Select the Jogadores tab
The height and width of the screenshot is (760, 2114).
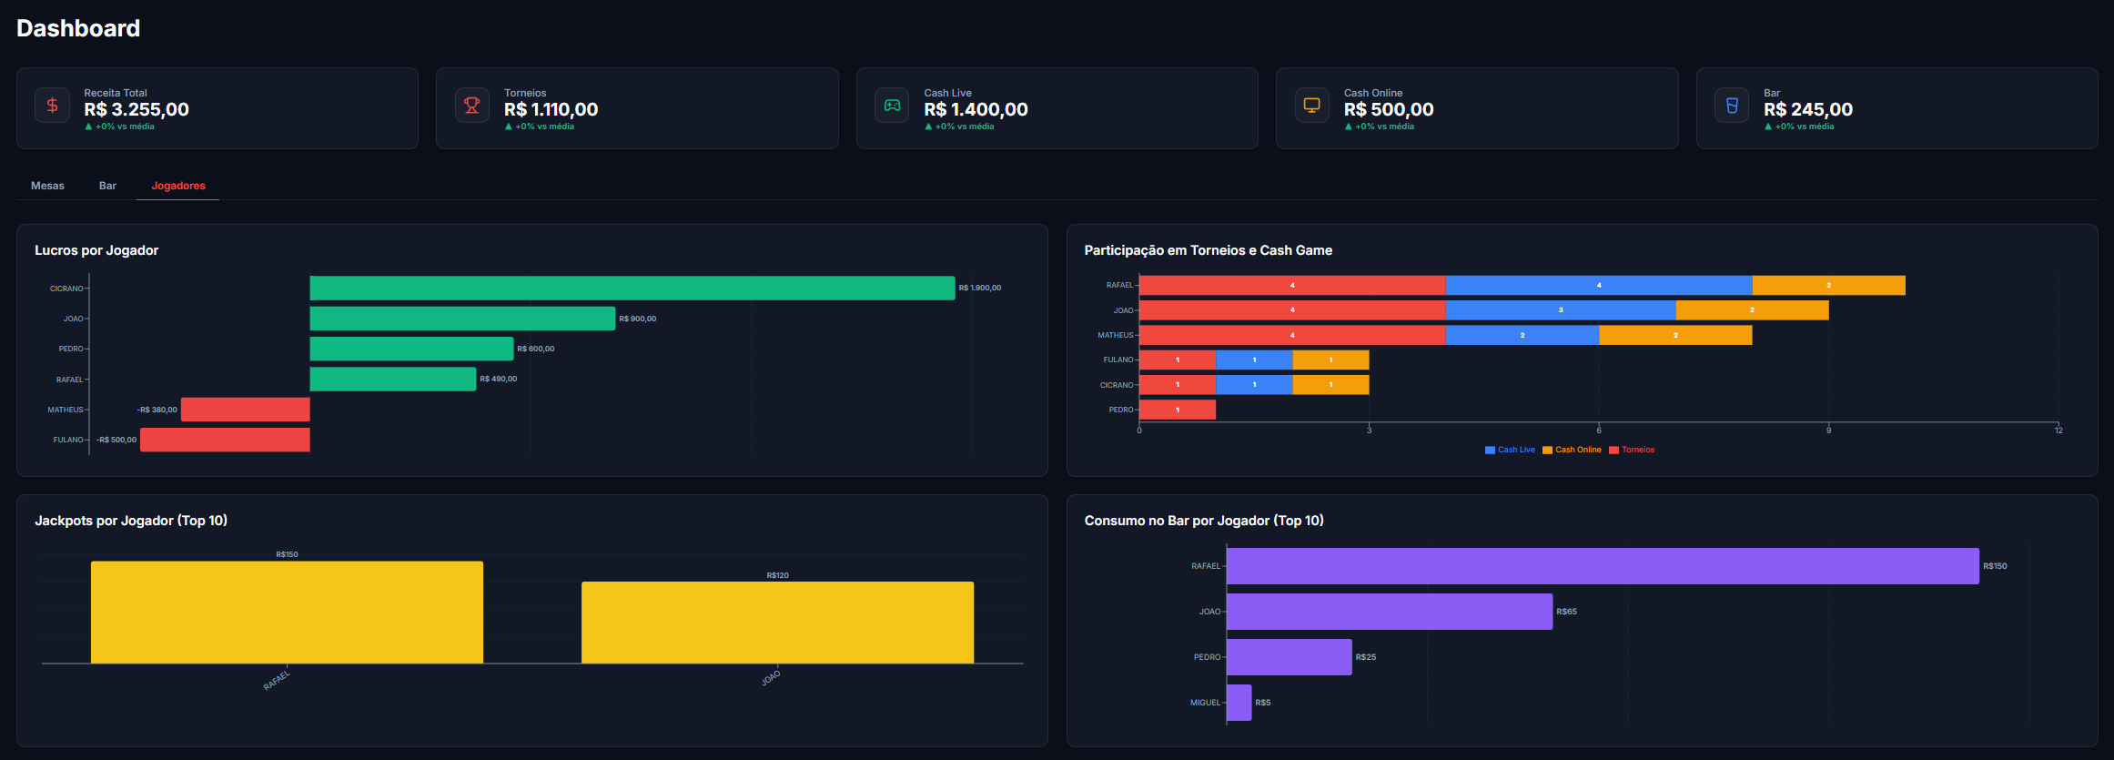coord(178,186)
